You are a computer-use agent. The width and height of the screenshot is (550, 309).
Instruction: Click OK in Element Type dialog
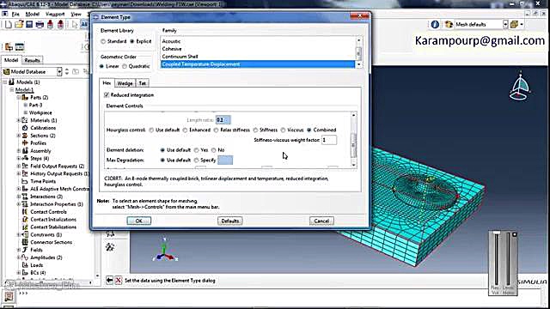(x=139, y=221)
